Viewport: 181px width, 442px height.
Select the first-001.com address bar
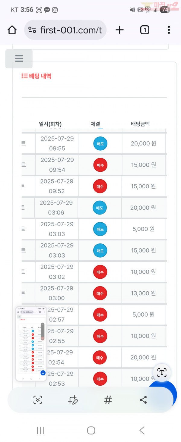click(65, 30)
